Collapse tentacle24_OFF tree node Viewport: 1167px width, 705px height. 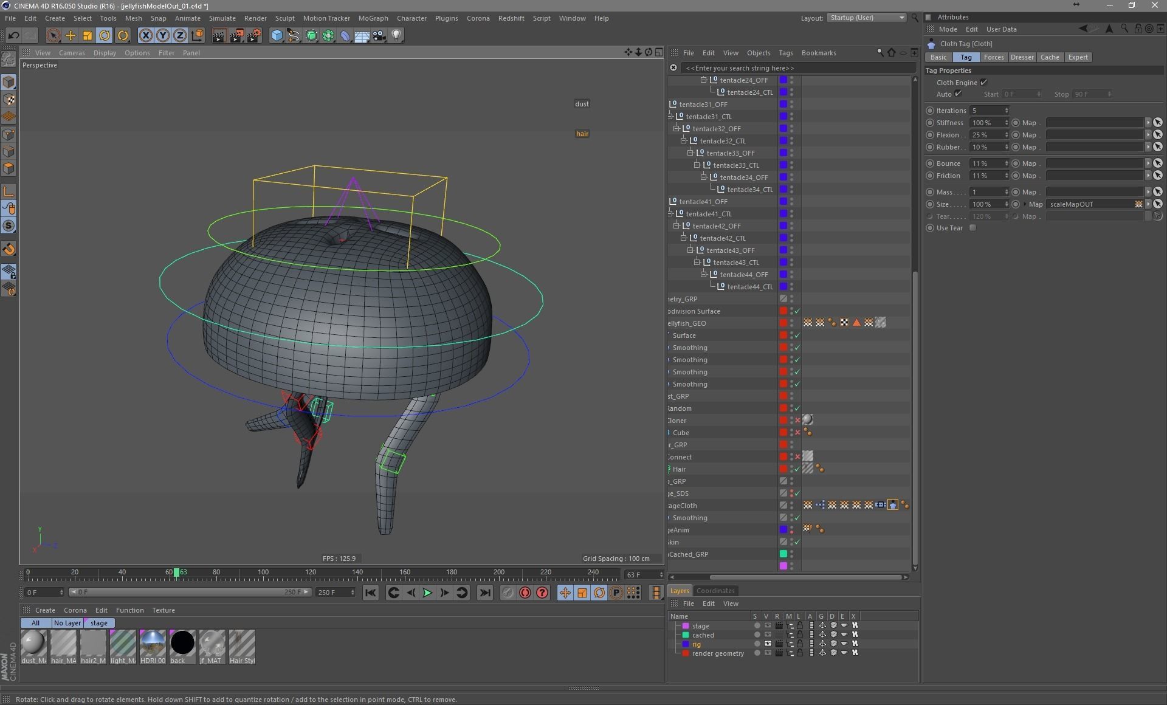703,80
